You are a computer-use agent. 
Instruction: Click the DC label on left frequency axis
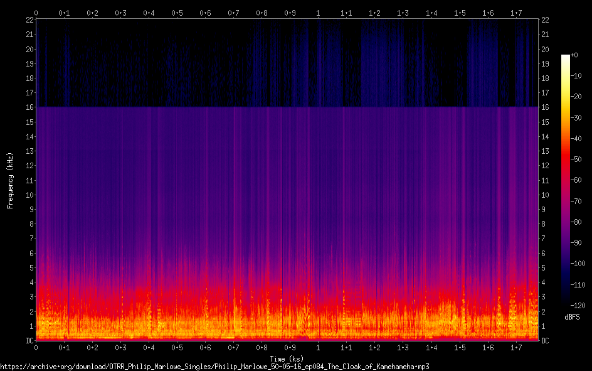(28, 341)
